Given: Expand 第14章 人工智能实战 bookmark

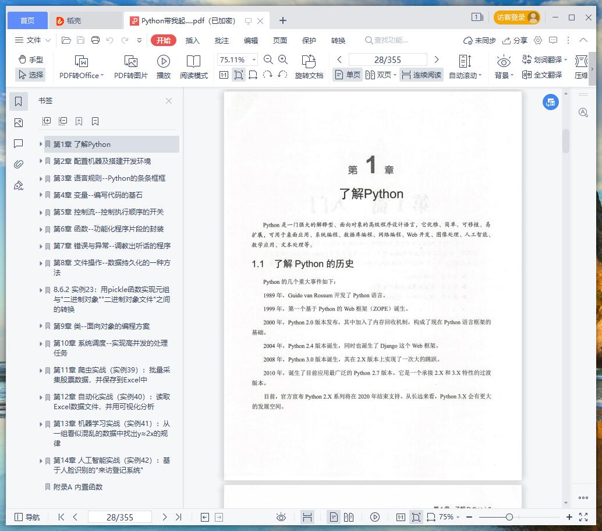Looking at the screenshot, I should [40, 460].
